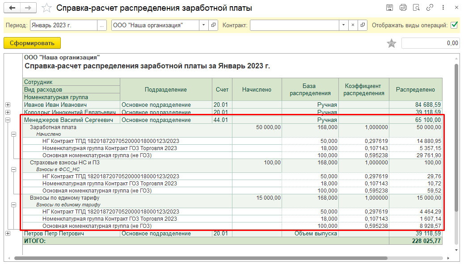Click the gray star sum icon
The height and width of the screenshot is (264, 464).
(391, 43)
